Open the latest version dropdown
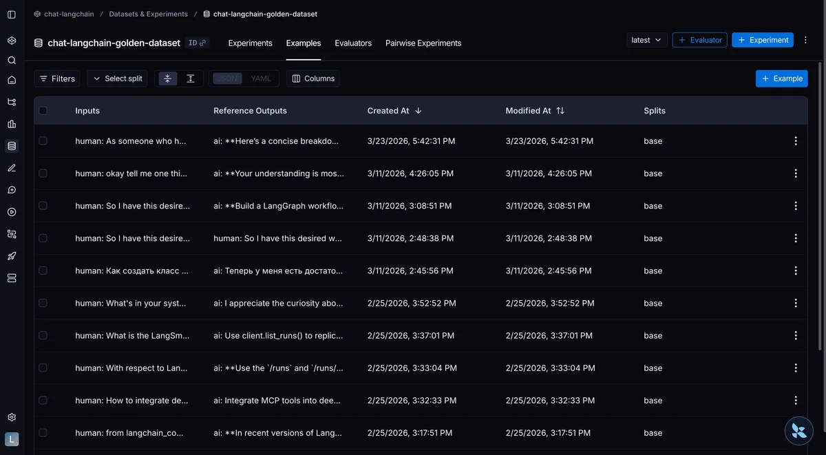This screenshot has width=826, height=455. click(646, 40)
